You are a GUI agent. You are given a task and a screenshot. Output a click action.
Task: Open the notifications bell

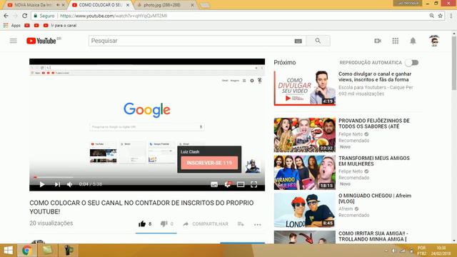(x=413, y=41)
